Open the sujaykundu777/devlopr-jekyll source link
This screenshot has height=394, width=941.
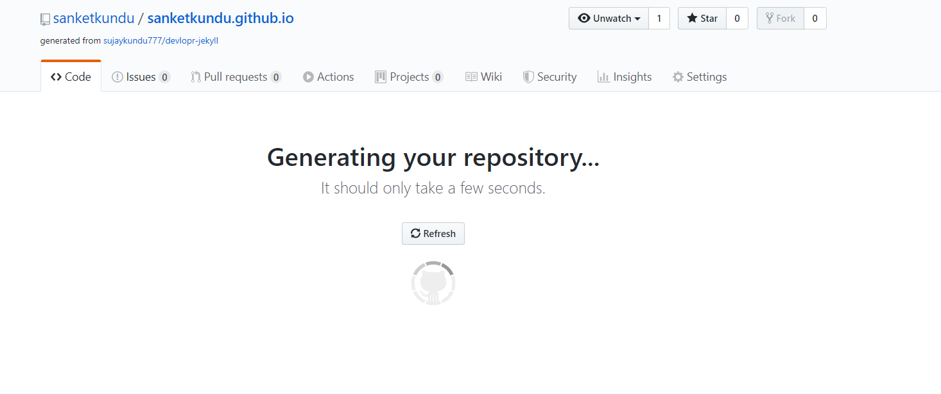pyautogui.click(x=160, y=40)
